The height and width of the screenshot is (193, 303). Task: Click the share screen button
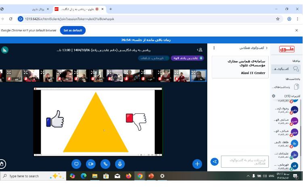point(76,164)
